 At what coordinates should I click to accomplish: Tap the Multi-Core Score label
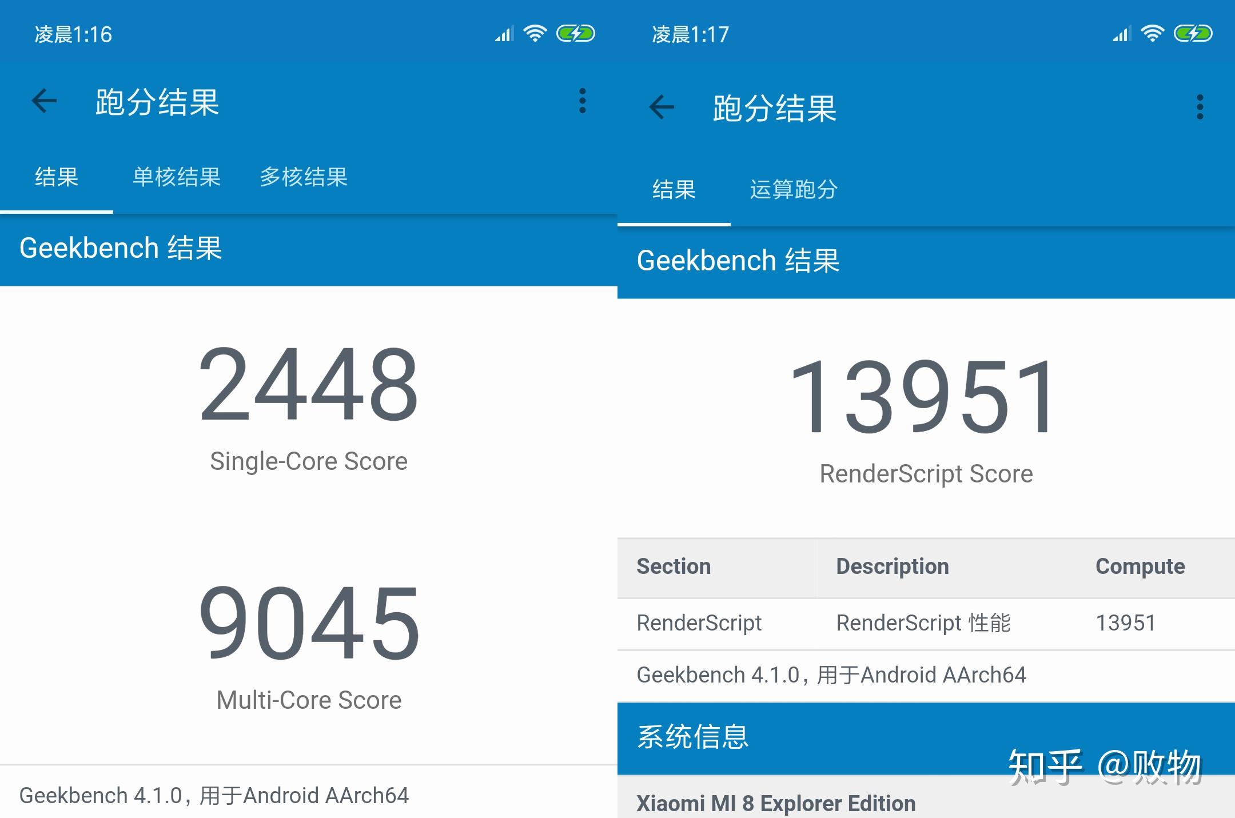(x=309, y=700)
